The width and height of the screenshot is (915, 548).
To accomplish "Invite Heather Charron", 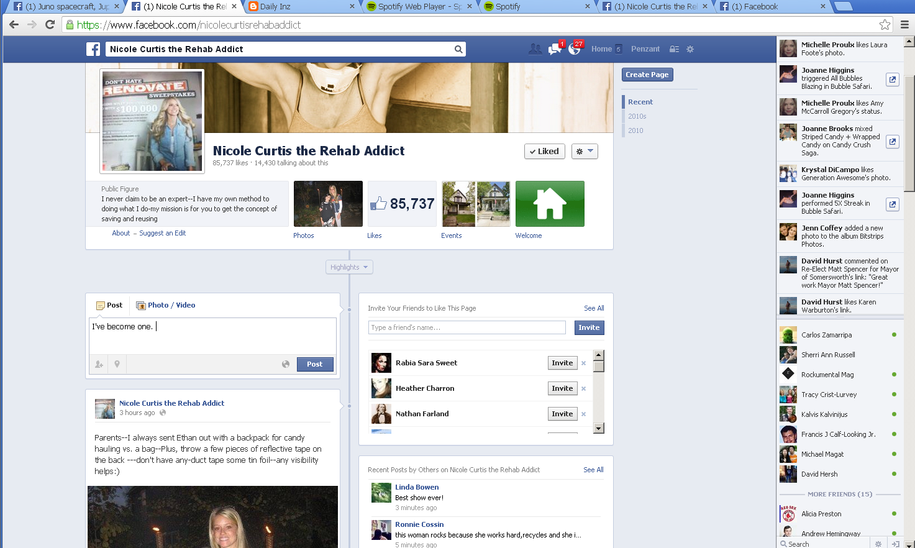I will tap(562, 388).
